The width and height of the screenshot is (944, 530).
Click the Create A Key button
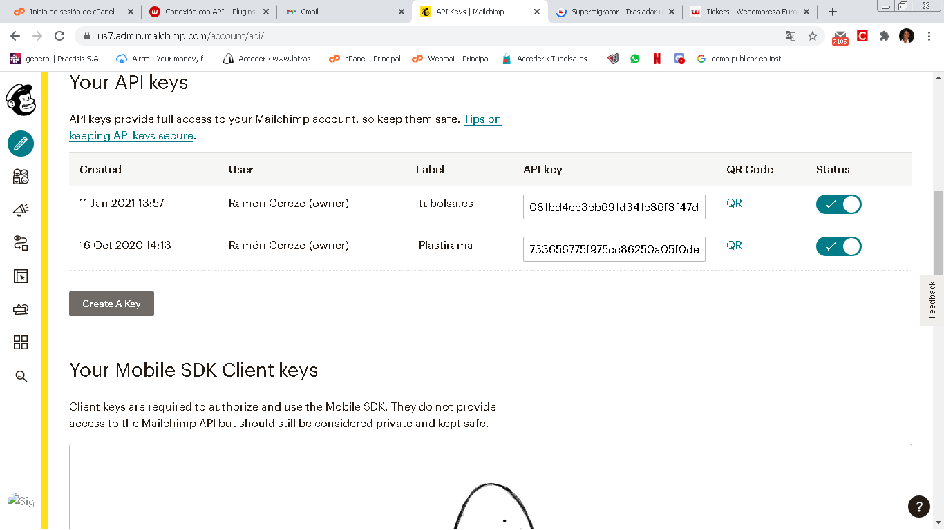point(111,304)
